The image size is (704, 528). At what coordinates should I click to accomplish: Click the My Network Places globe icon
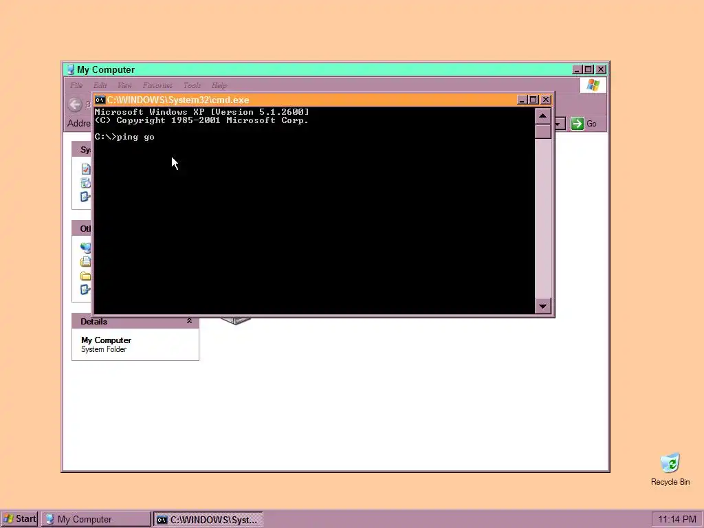coord(85,247)
